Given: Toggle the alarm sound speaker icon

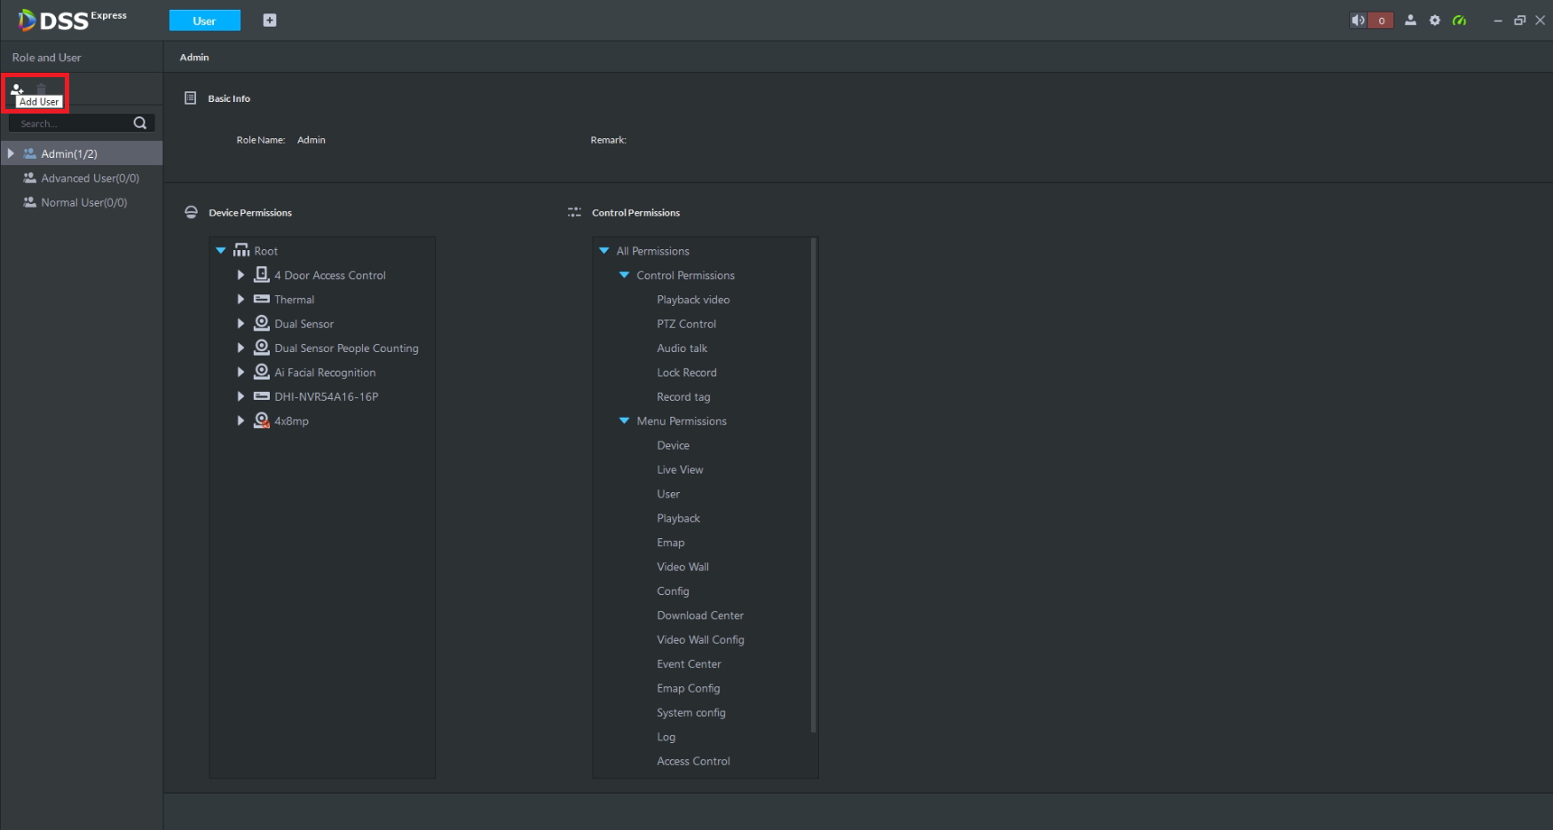Looking at the screenshot, I should pyautogui.click(x=1358, y=20).
